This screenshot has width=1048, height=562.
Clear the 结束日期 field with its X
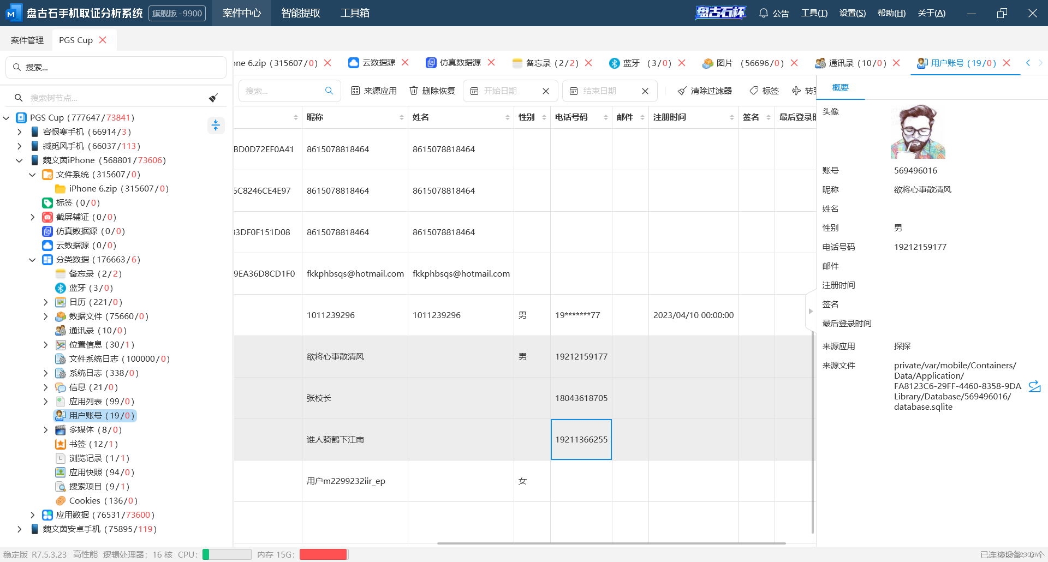(x=645, y=91)
